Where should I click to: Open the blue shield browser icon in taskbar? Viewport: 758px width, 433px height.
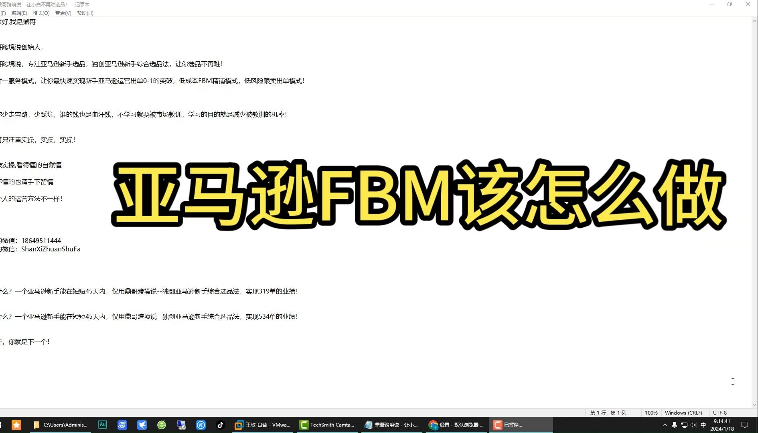(122, 425)
